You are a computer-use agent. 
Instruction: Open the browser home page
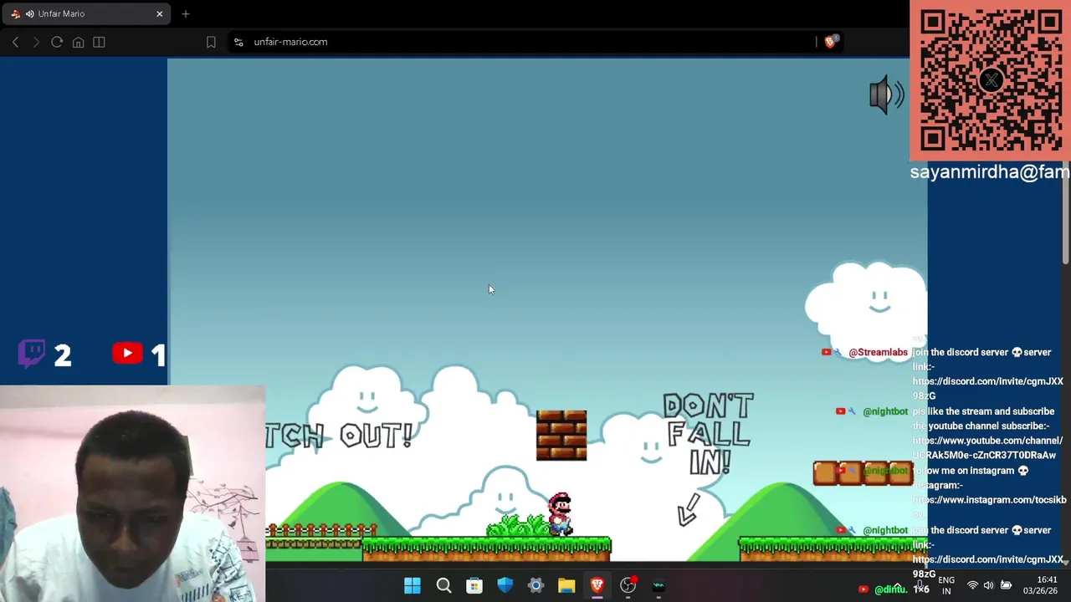click(x=78, y=42)
